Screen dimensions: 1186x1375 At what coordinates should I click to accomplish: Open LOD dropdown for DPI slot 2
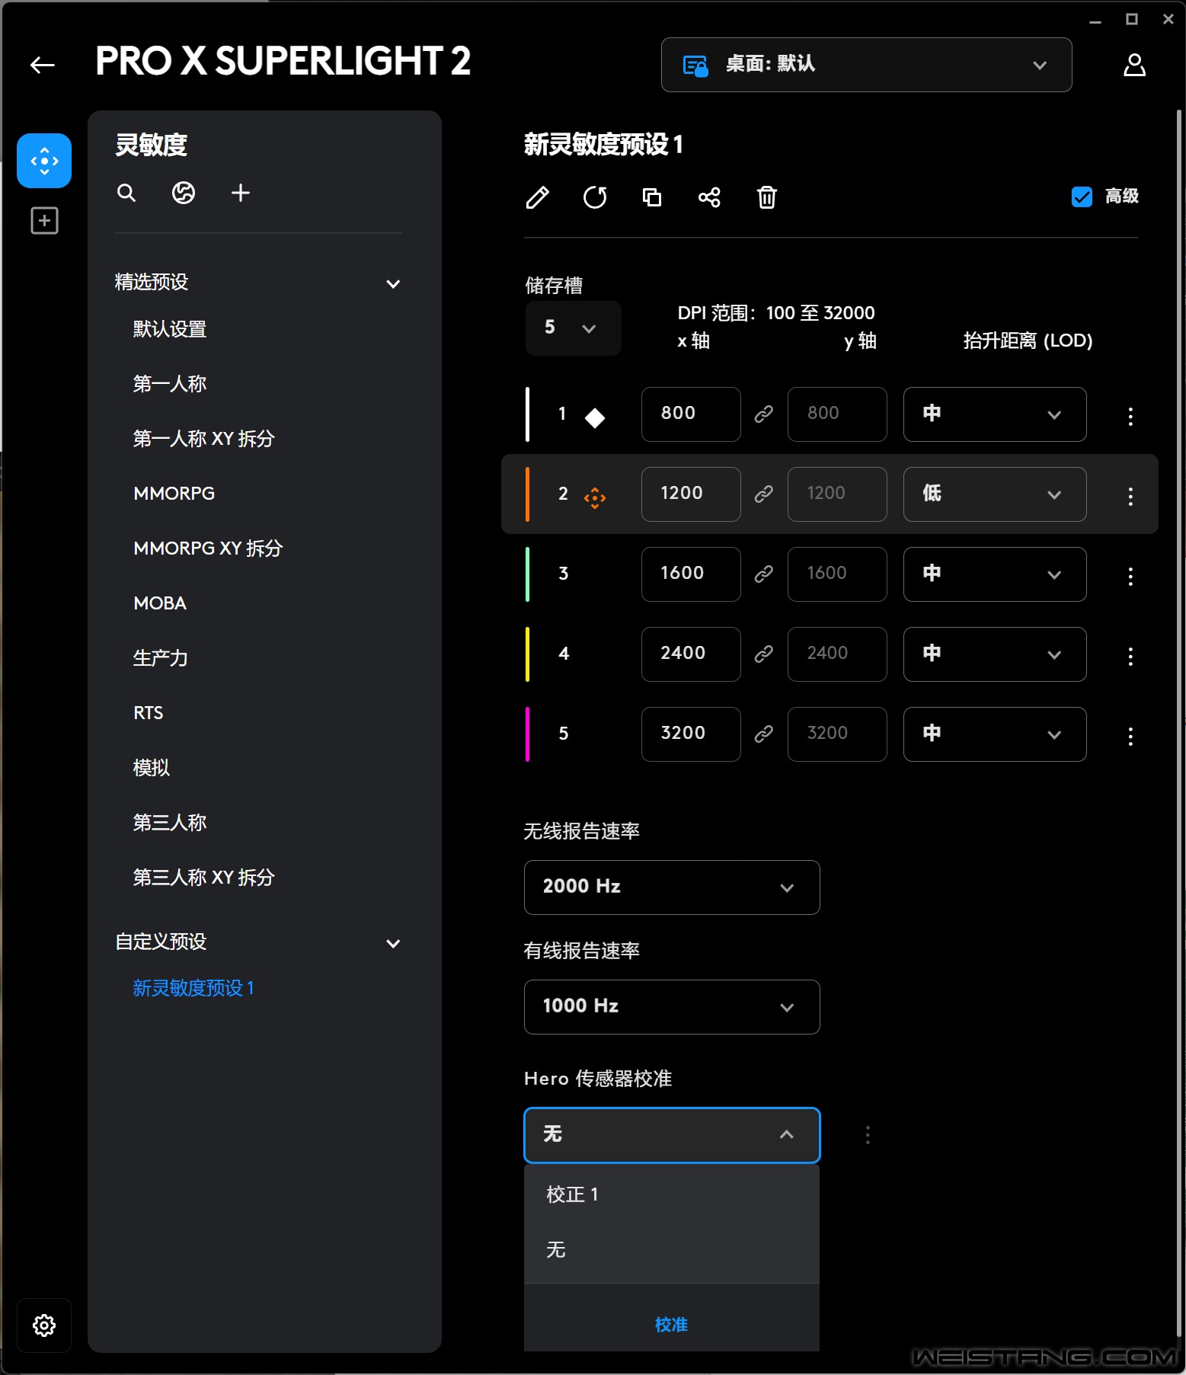[x=995, y=494]
